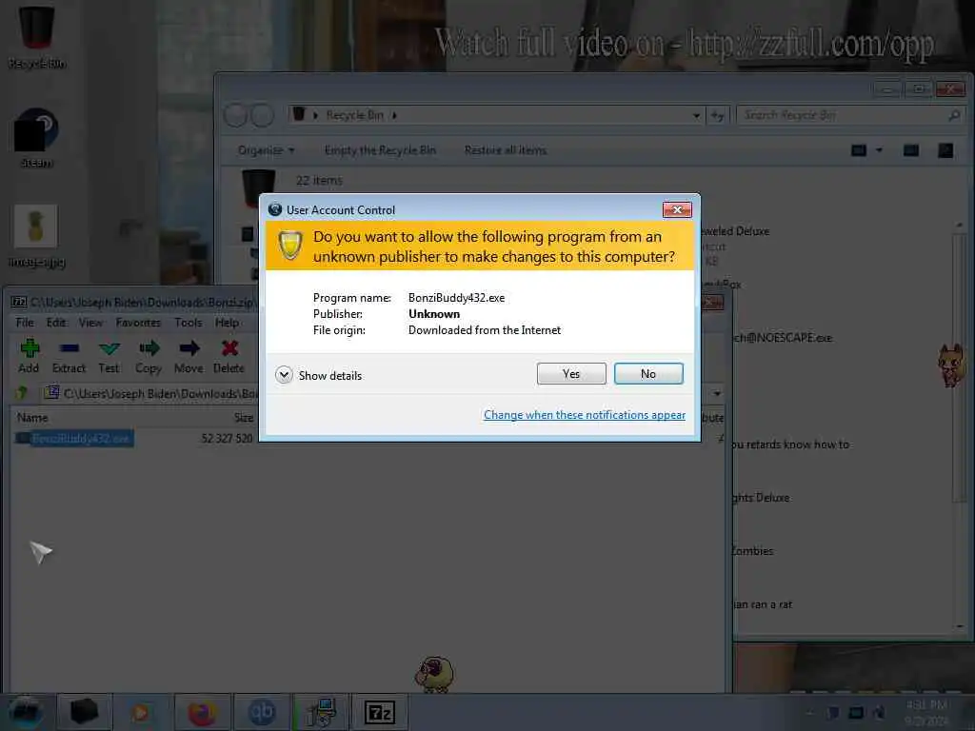
Task: Open the Explorer address bar history dropdown
Action: click(x=696, y=115)
